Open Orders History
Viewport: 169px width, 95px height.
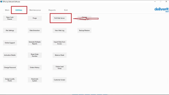click(x=35, y=67)
